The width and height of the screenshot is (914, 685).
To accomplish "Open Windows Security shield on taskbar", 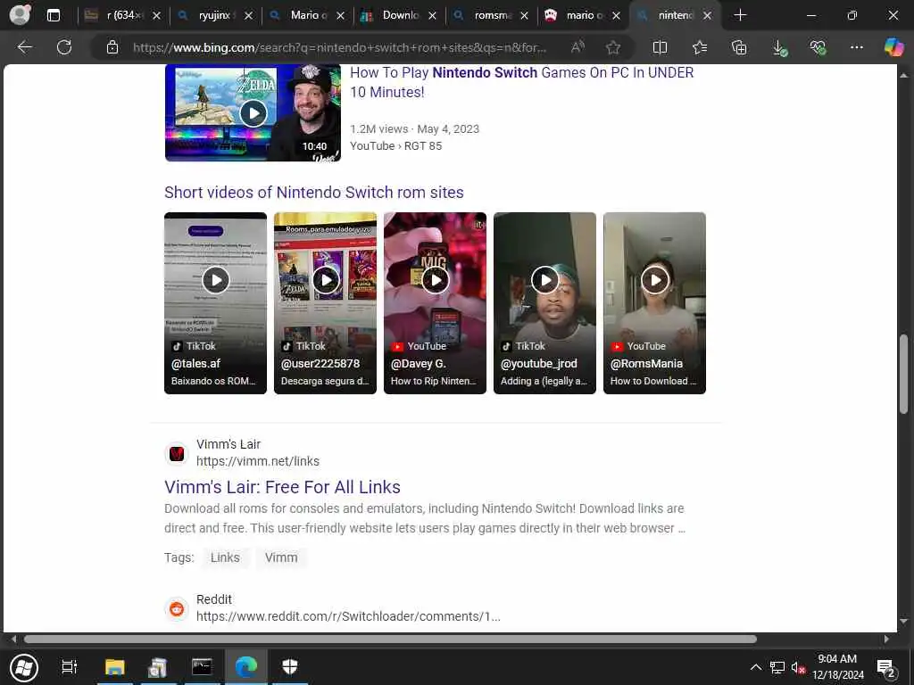I will pyautogui.click(x=290, y=667).
